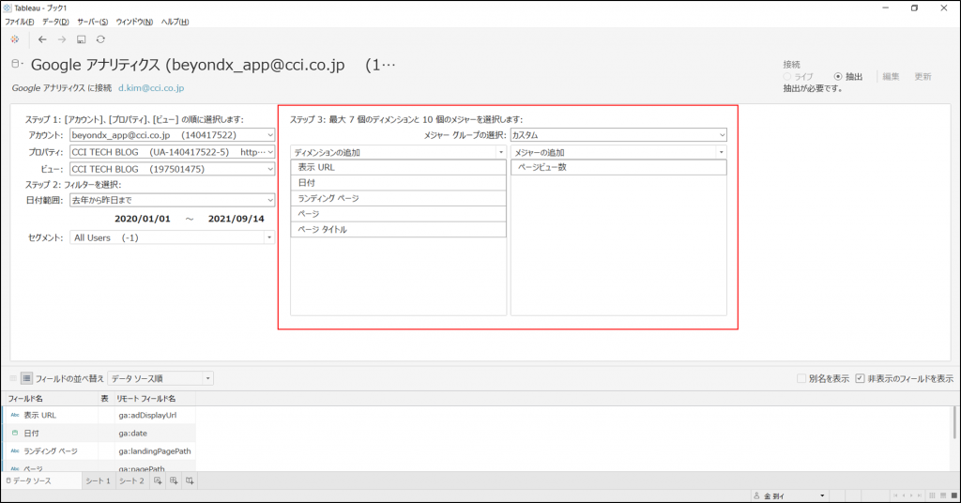This screenshot has height=503, width=961.
Task: Click the 更新 extract link
Action: pos(923,77)
